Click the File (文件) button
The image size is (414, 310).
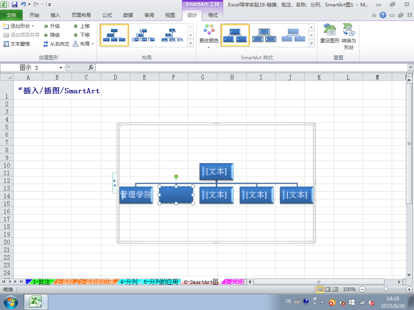11,15
